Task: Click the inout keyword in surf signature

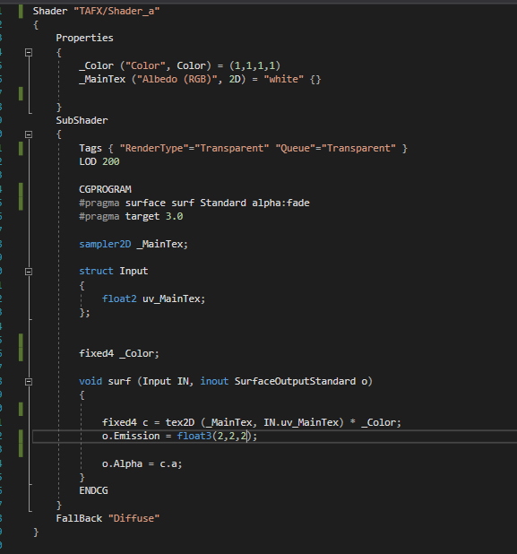Action: (x=214, y=381)
